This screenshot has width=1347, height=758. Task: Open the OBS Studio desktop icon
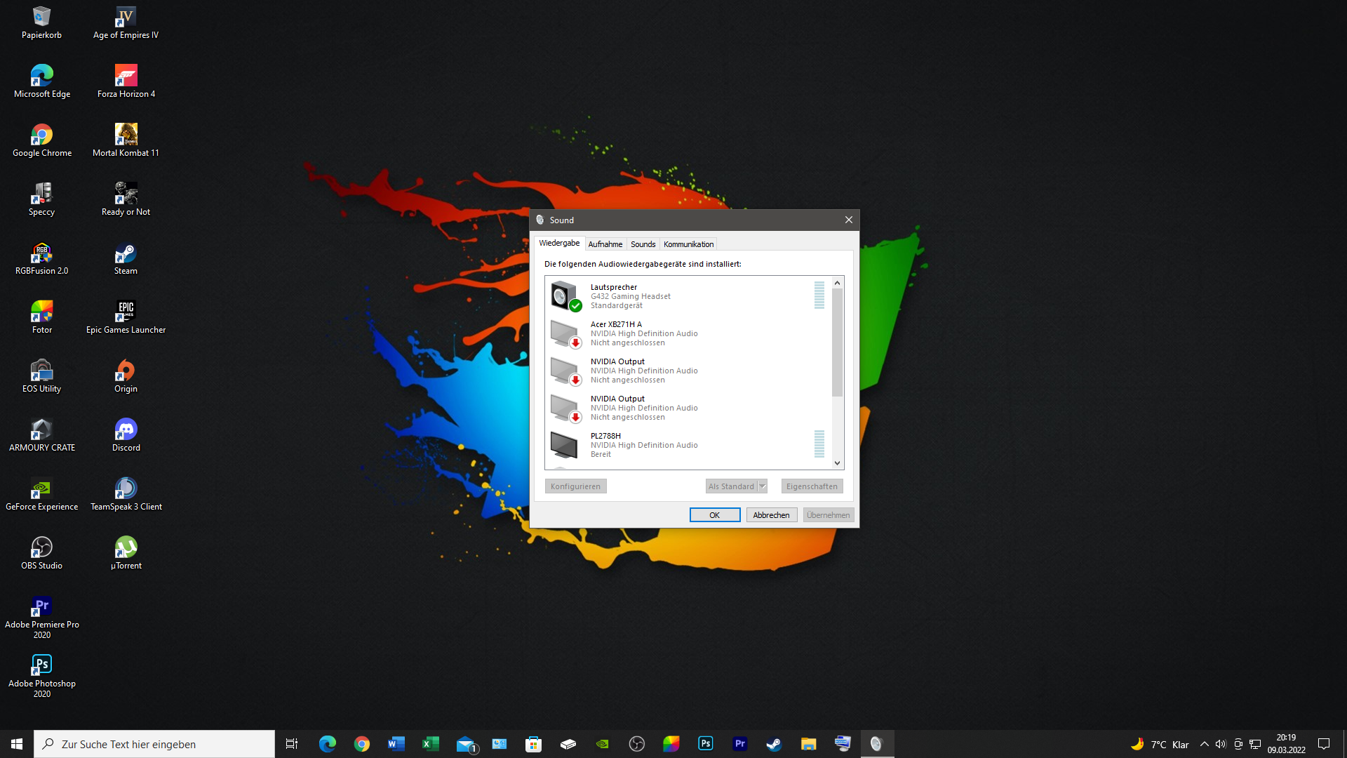click(x=41, y=553)
